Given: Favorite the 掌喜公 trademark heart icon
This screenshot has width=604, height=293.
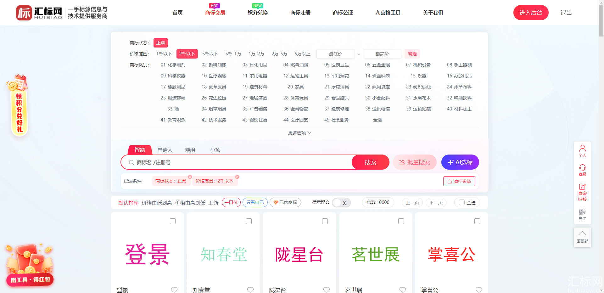Looking at the screenshot, I should coord(479,290).
